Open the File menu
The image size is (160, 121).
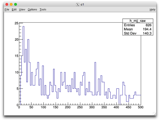(7, 10)
